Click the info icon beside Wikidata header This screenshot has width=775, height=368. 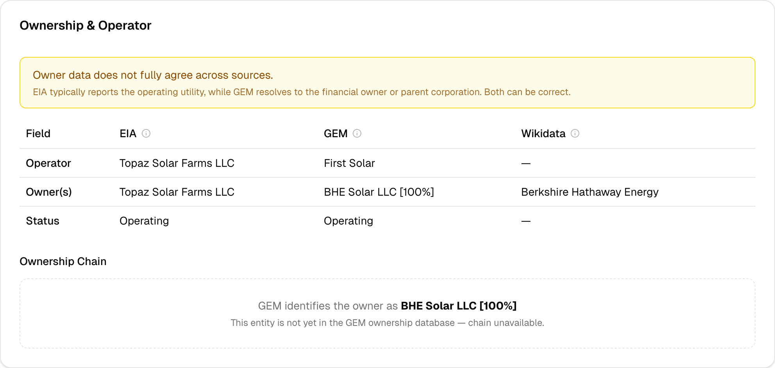tap(575, 133)
